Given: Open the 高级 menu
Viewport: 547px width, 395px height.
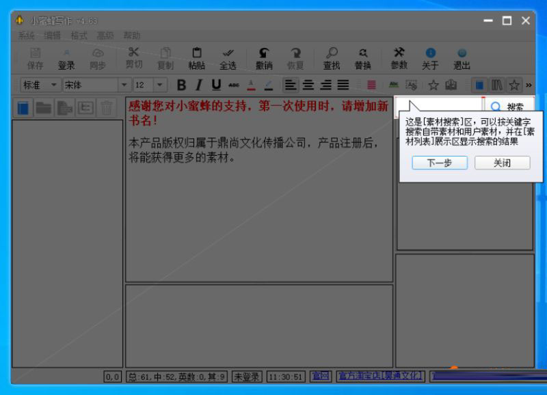Looking at the screenshot, I should (105, 36).
